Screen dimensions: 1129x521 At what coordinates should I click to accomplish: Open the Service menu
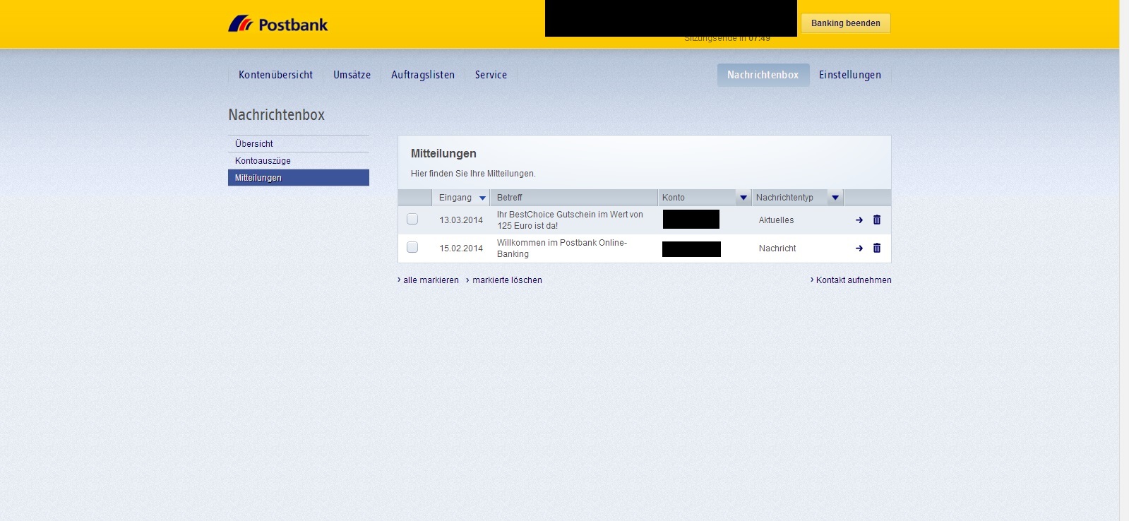491,75
